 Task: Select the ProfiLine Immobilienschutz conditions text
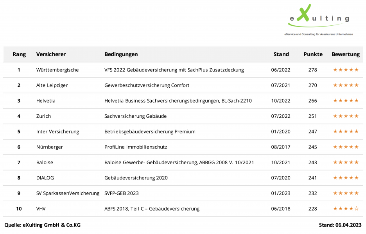136,147
